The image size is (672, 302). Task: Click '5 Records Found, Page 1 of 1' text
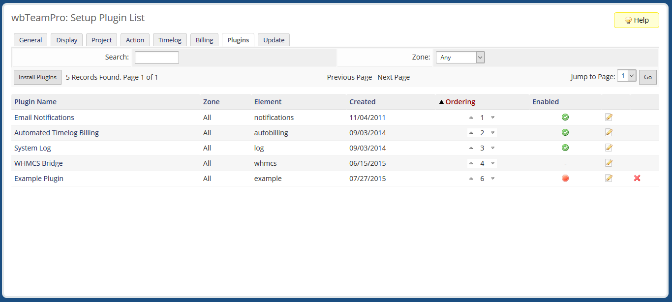coord(112,77)
